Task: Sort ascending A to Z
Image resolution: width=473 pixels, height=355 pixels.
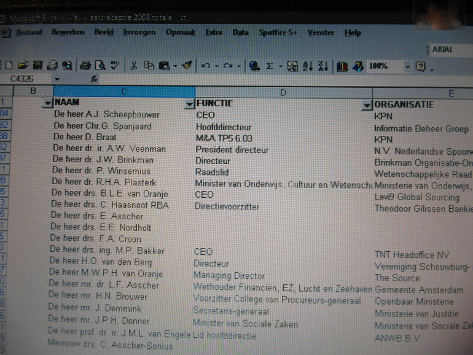Action: pyautogui.click(x=308, y=66)
